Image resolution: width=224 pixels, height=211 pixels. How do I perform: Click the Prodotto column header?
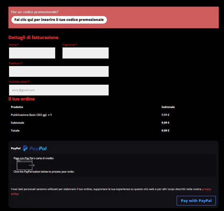[17, 107]
